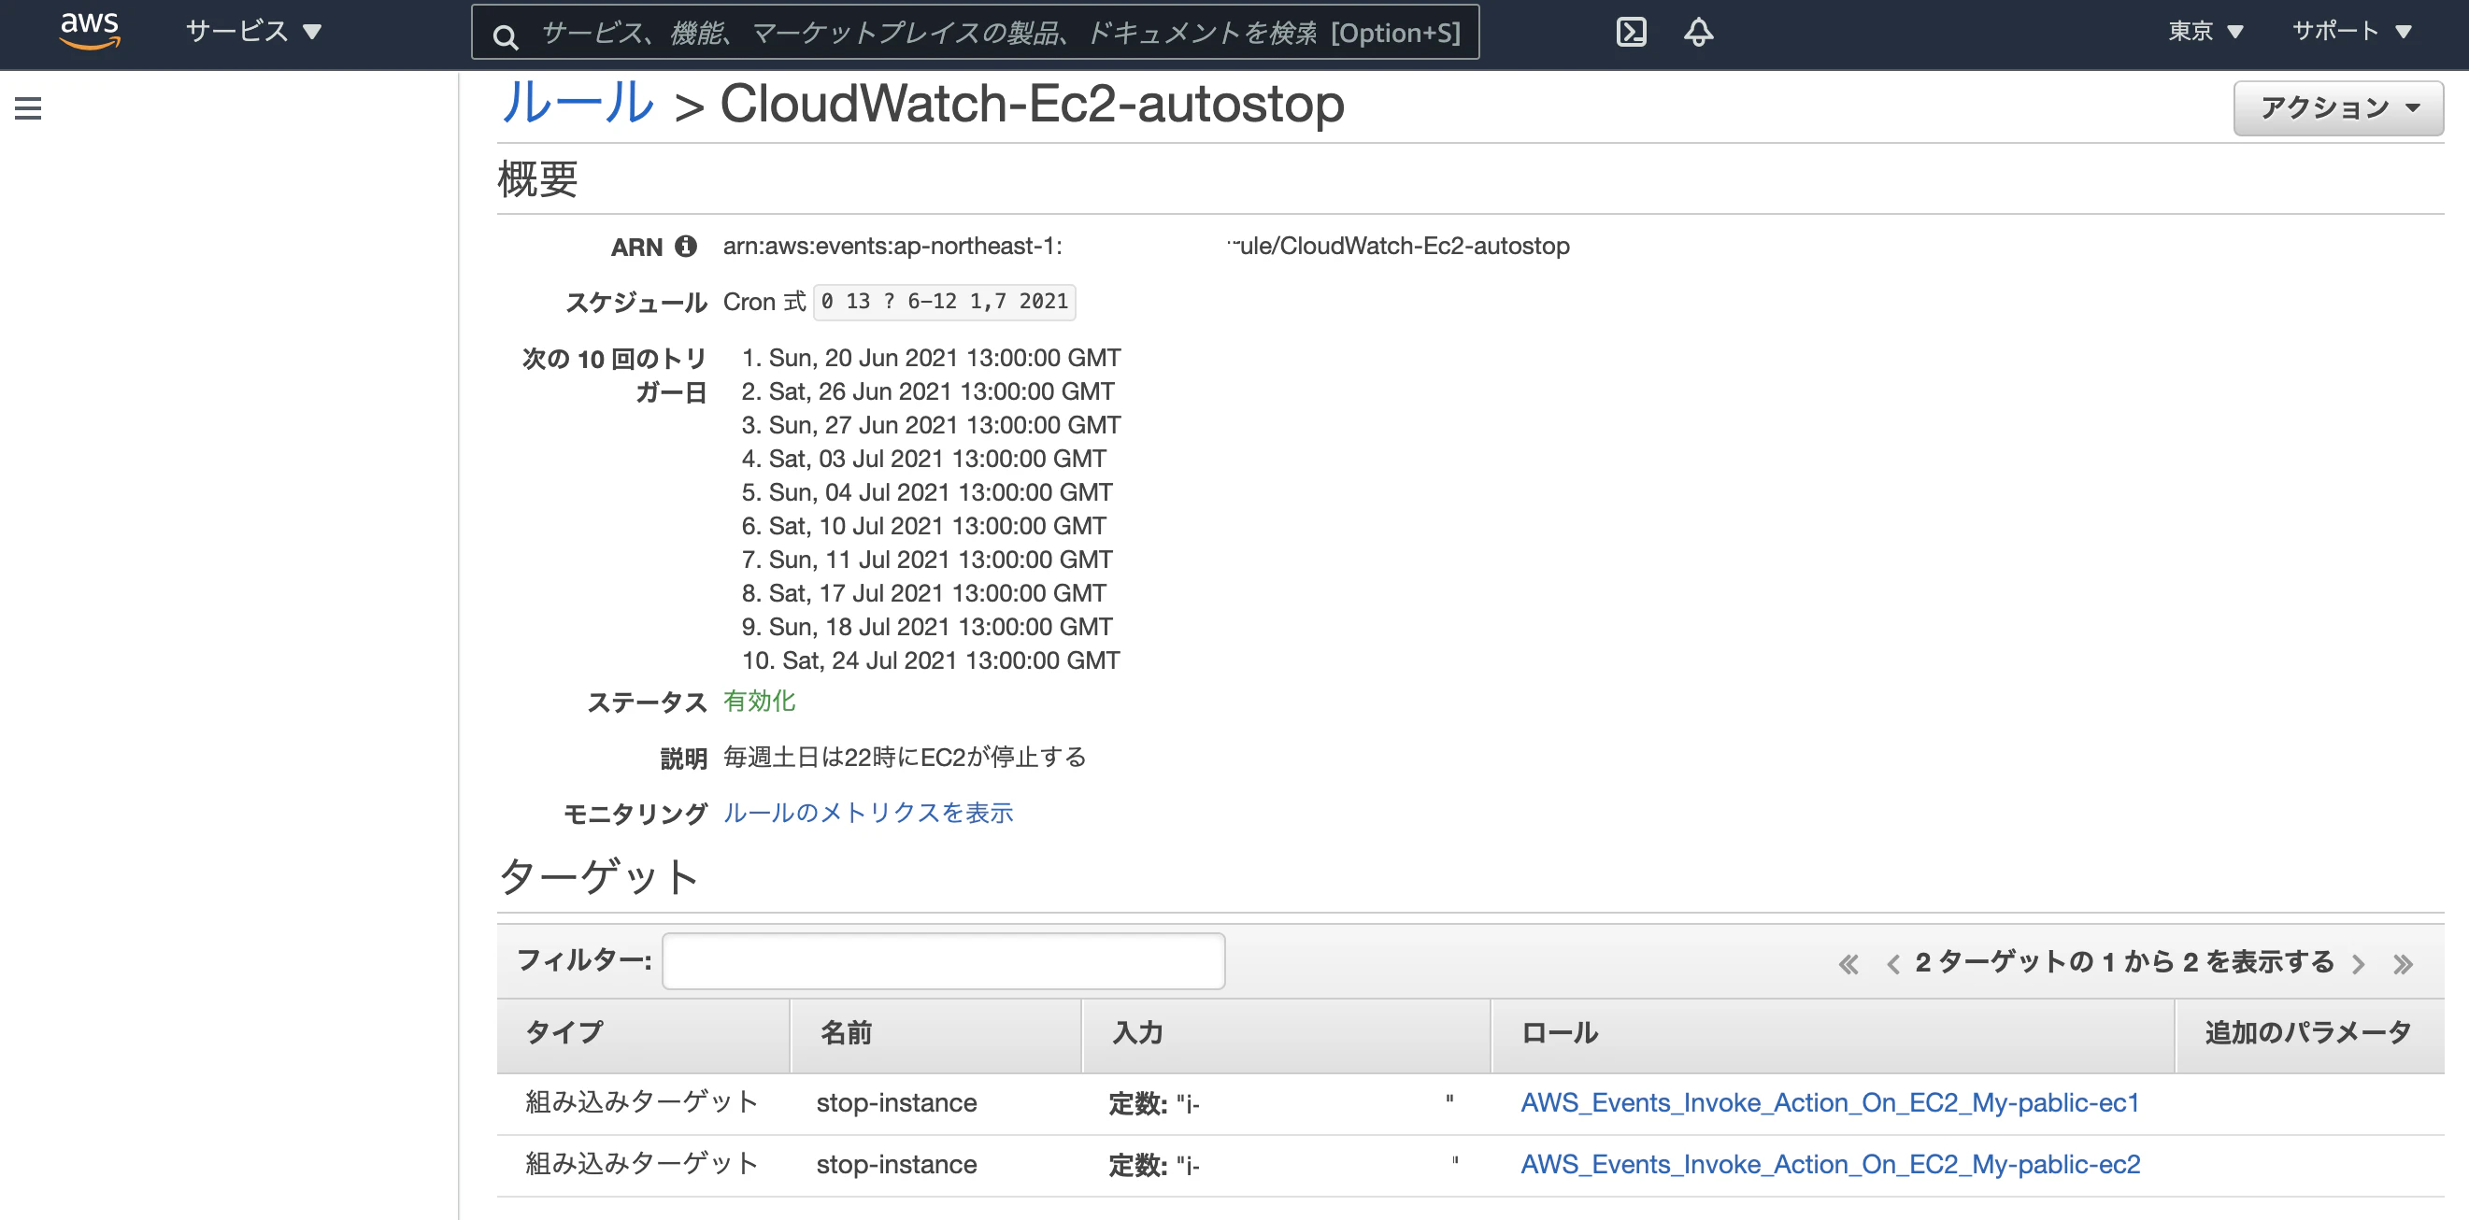Click pagination text 2 ターゲットの 1 から 2 を表示する
2469x1220 pixels.
2124,962
